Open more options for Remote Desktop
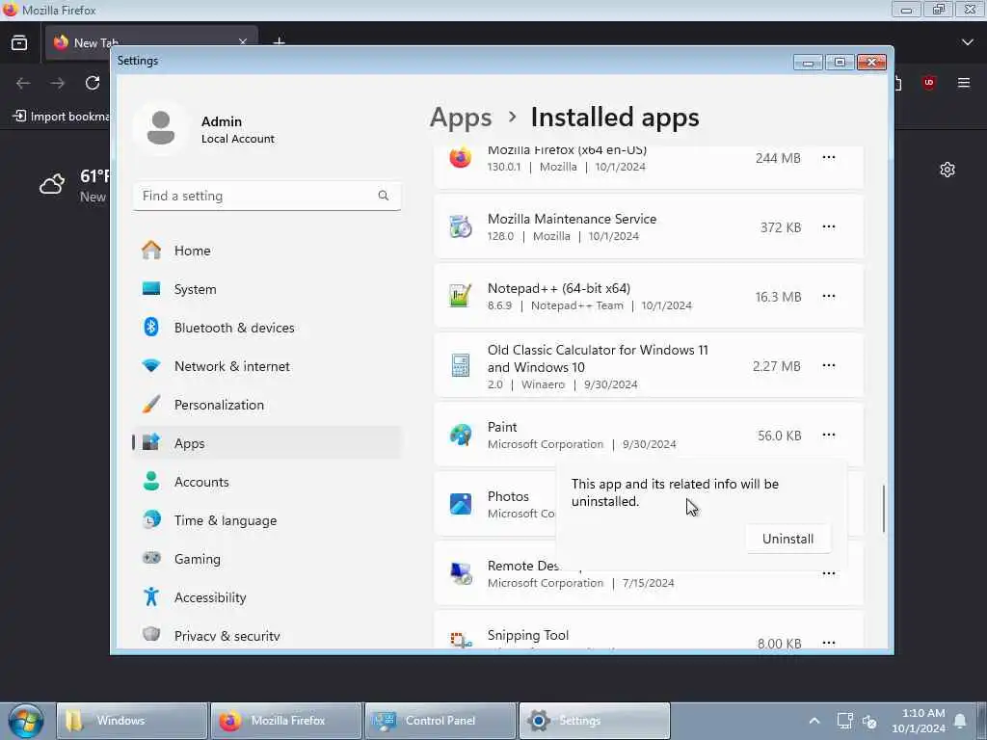987x740 pixels. pyautogui.click(x=828, y=573)
